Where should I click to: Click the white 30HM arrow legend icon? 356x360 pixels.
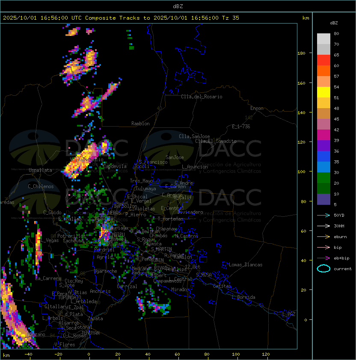(x=323, y=226)
